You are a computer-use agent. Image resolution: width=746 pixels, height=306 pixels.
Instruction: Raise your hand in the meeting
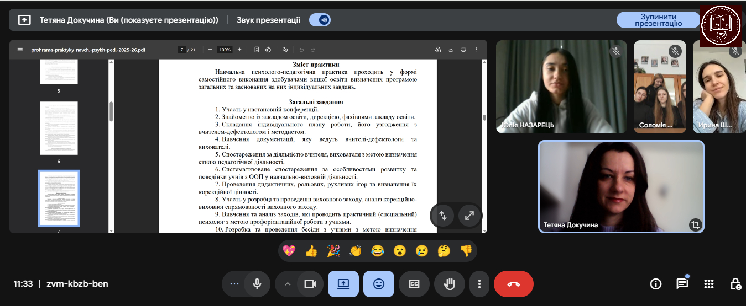point(450,284)
